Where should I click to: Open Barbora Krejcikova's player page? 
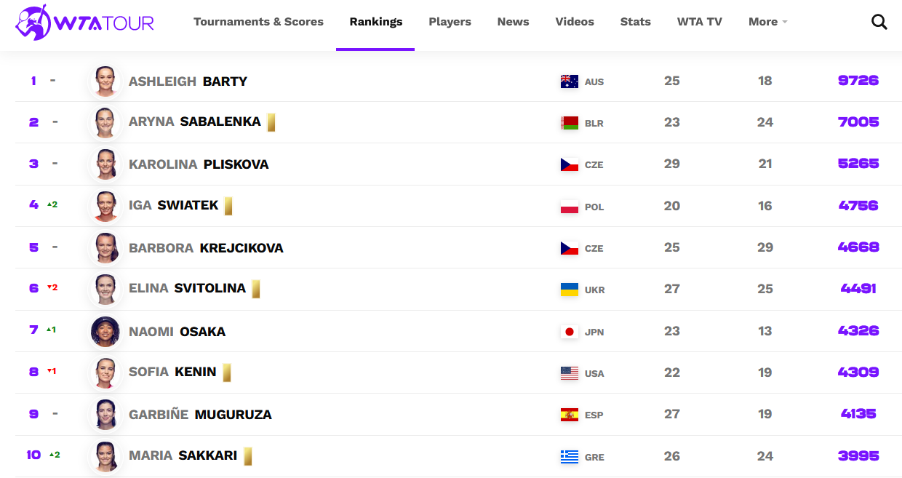click(206, 248)
